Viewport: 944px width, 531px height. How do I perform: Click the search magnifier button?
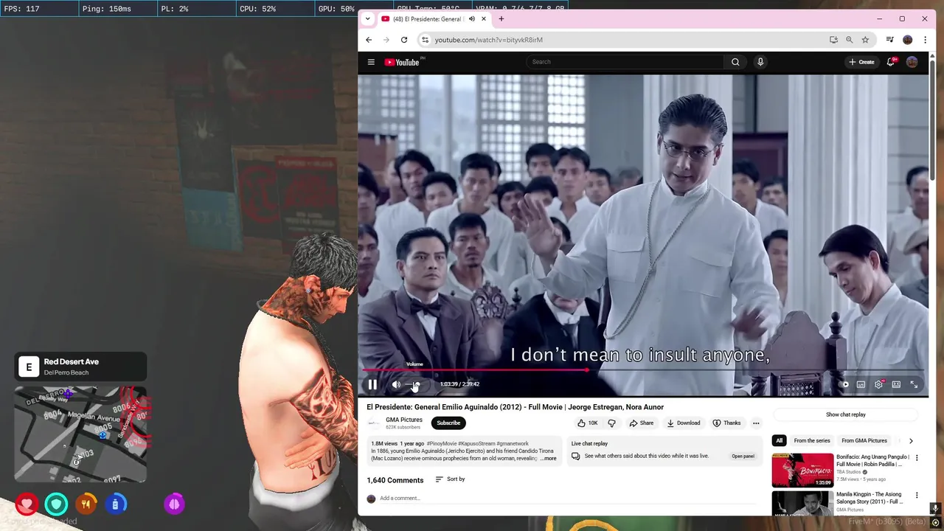[735, 62]
